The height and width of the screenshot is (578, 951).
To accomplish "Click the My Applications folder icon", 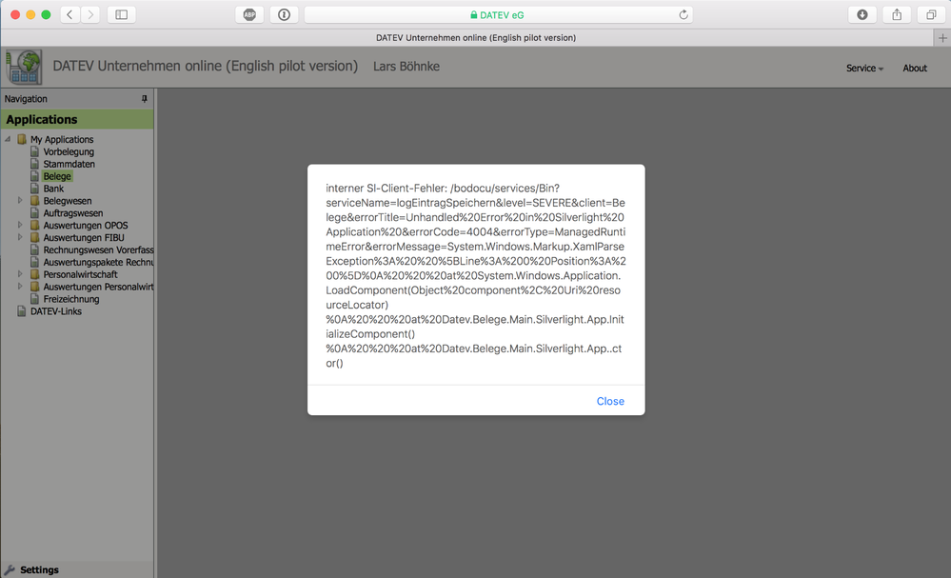I will coord(22,139).
